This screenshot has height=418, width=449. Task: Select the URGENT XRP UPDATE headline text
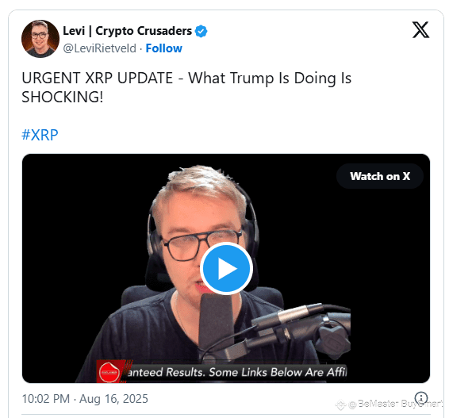point(98,79)
